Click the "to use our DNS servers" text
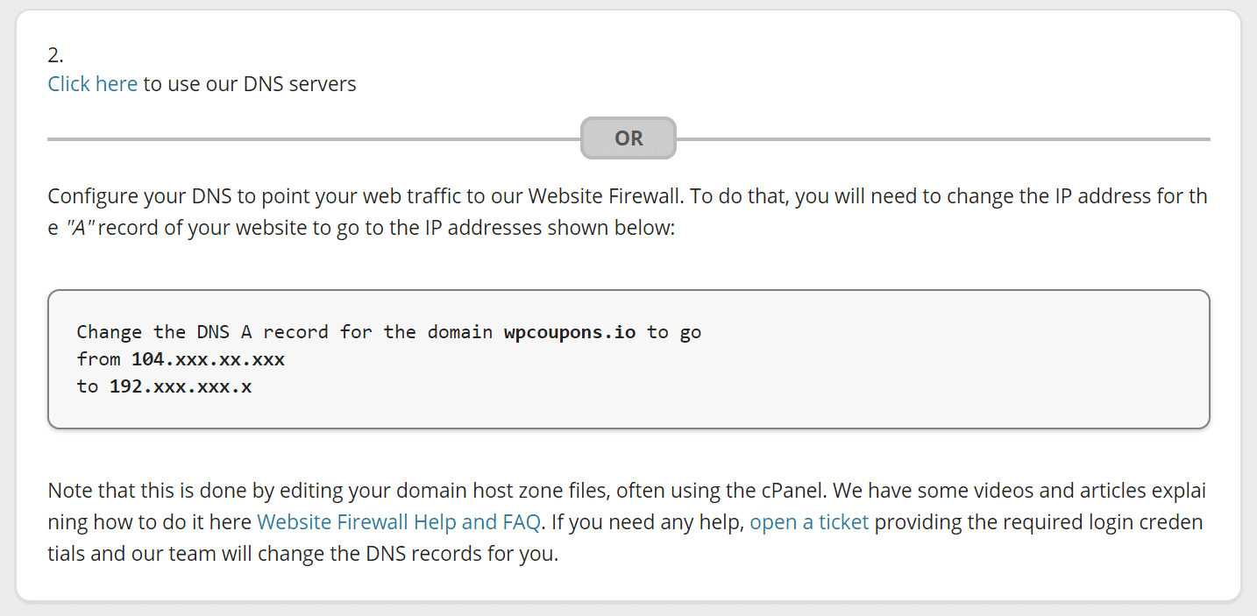The width and height of the screenshot is (1257, 616). click(x=250, y=84)
